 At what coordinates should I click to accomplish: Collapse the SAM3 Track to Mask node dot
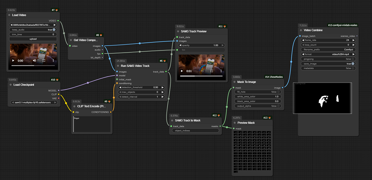172,121
